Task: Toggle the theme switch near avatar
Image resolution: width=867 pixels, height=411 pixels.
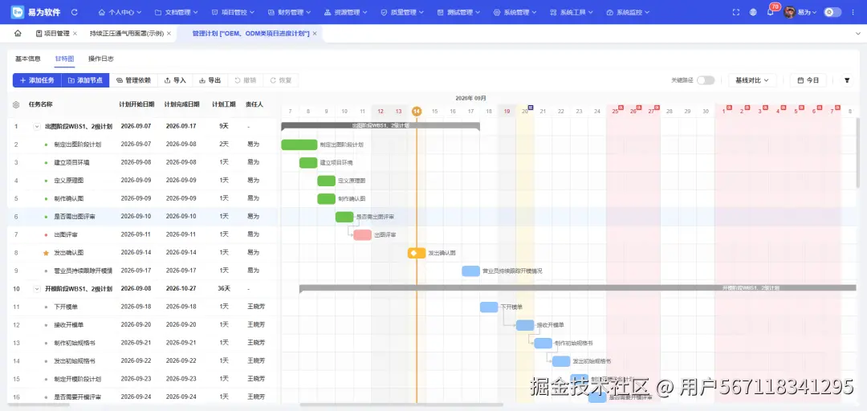Action: [x=832, y=12]
